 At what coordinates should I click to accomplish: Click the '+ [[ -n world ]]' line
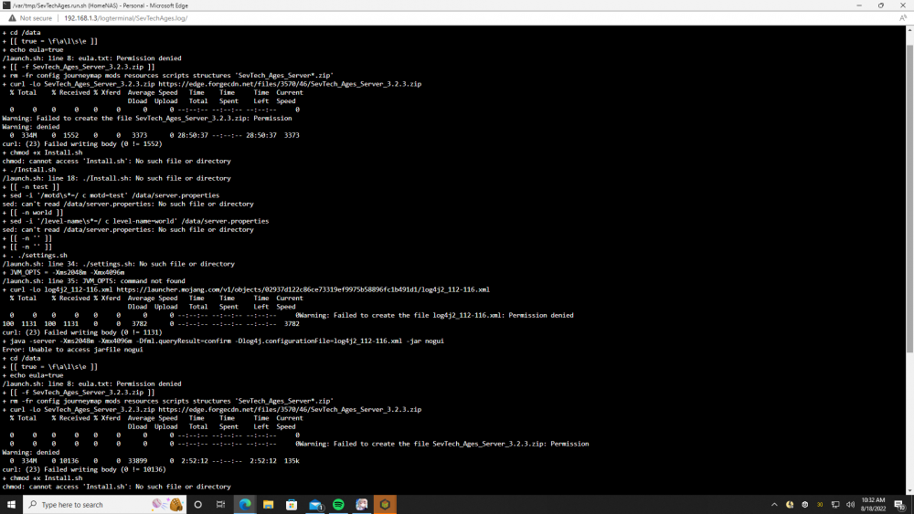click(33, 212)
